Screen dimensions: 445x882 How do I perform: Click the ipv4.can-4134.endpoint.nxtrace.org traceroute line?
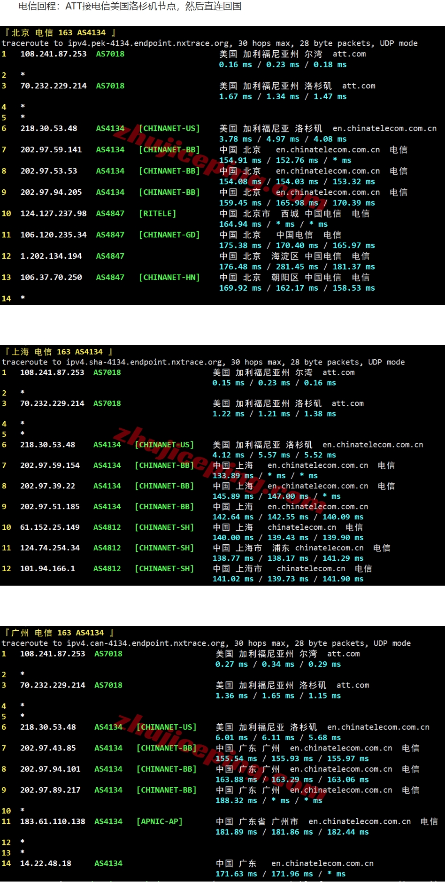pyautogui.click(x=206, y=643)
